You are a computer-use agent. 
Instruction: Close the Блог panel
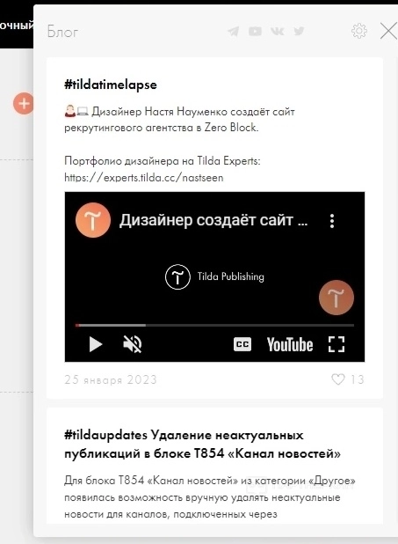pos(388,31)
